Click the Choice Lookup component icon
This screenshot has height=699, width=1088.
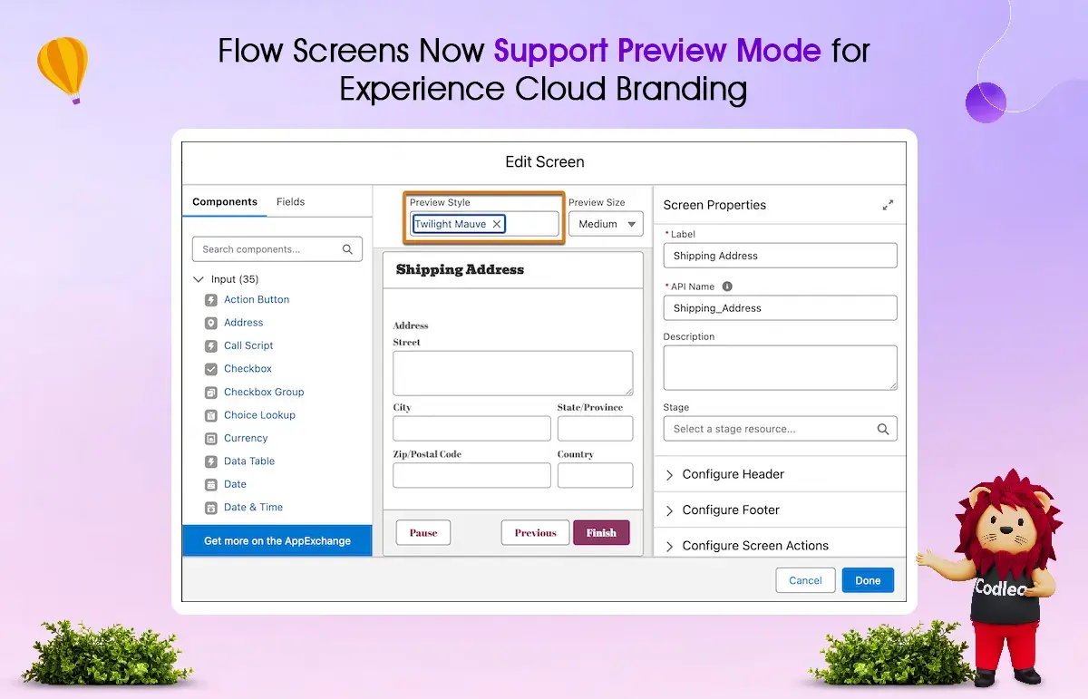coord(211,415)
